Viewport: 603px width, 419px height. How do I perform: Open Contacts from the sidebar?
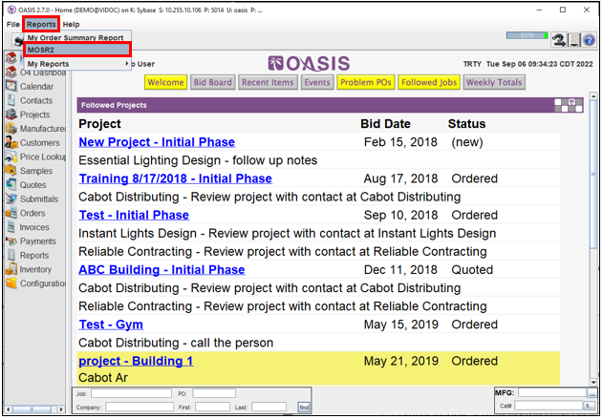coord(30,100)
